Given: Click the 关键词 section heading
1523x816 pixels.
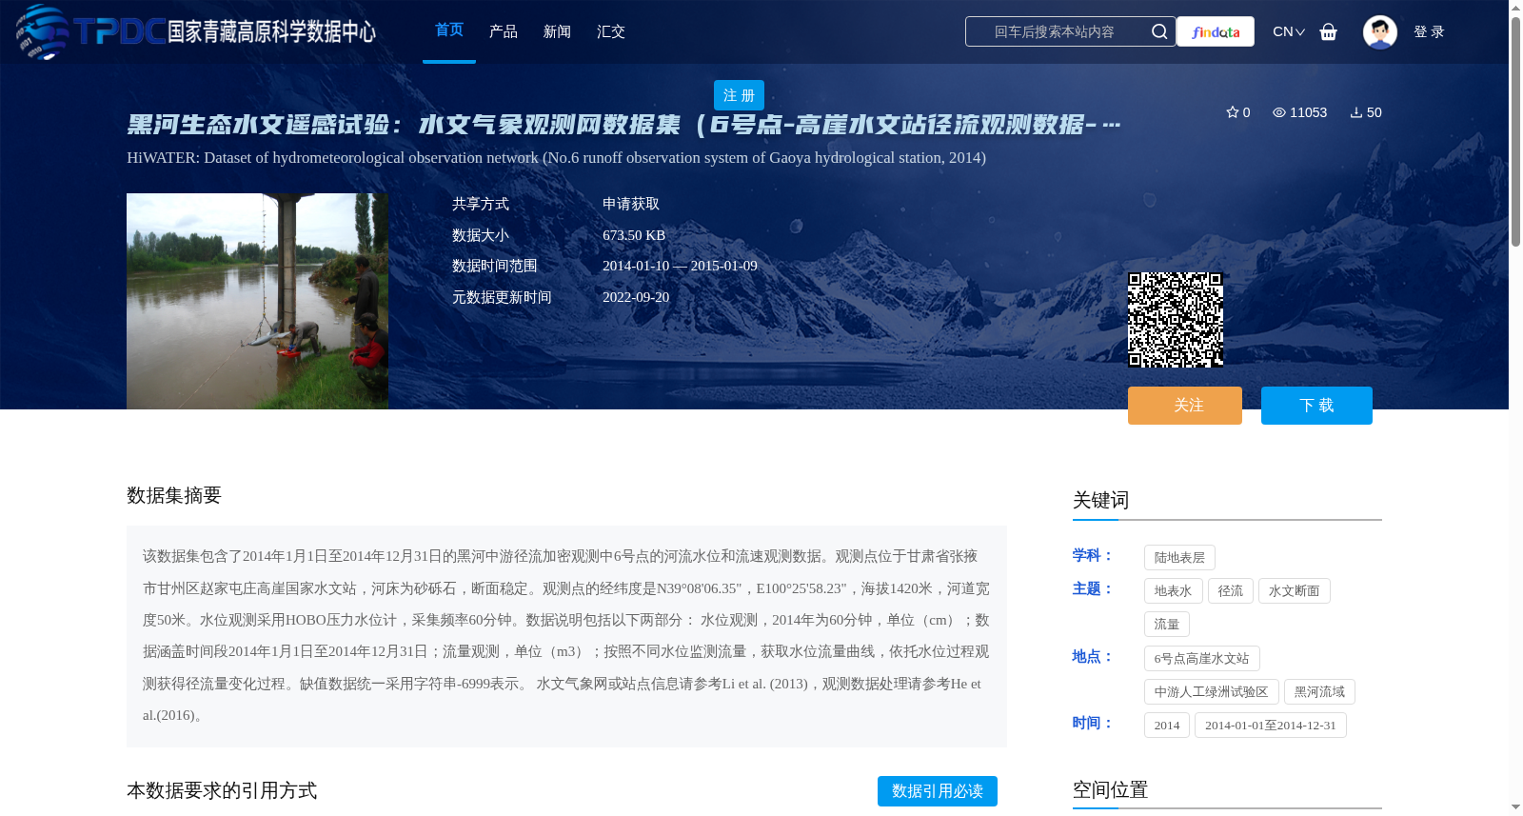Looking at the screenshot, I should [x=1101, y=501].
